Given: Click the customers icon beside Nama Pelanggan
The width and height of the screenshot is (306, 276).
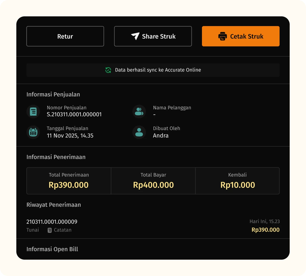Looking at the screenshot, I should (x=139, y=111).
